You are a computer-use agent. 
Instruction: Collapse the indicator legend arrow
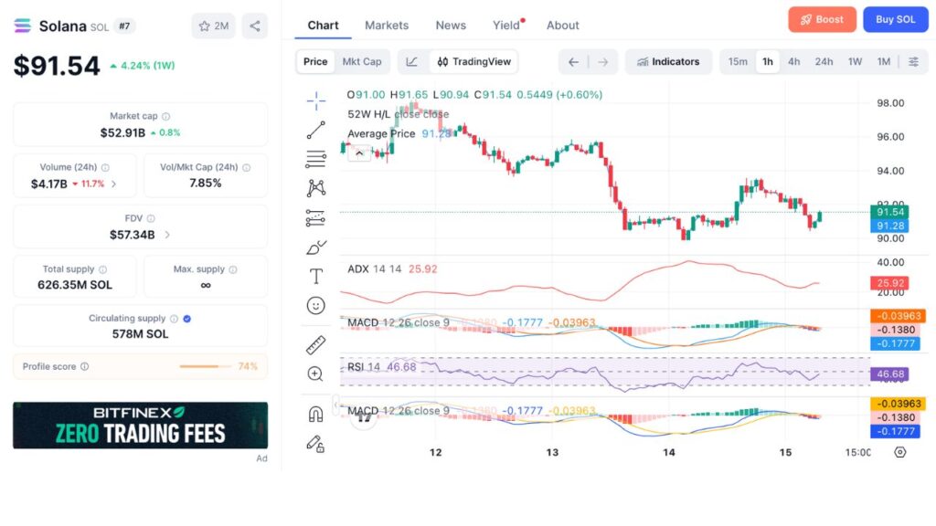click(x=359, y=153)
